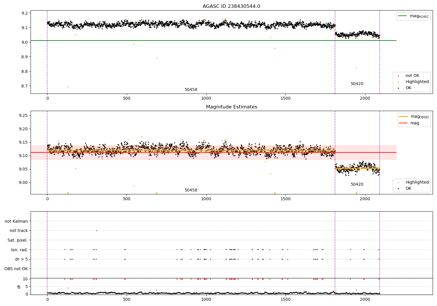The image size is (437, 306).
Task: Select the red 'mag' legend label
Action: (x=415, y=123)
